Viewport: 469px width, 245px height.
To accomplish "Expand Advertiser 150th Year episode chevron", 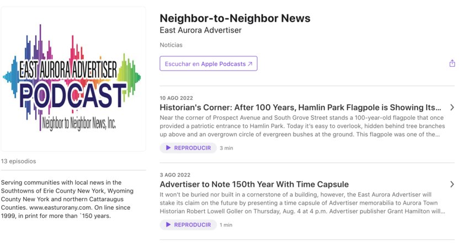I will (x=452, y=184).
